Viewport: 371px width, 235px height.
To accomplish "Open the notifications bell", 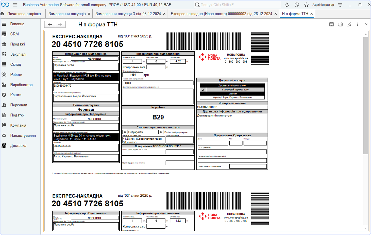I will click(x=287, y=5).
